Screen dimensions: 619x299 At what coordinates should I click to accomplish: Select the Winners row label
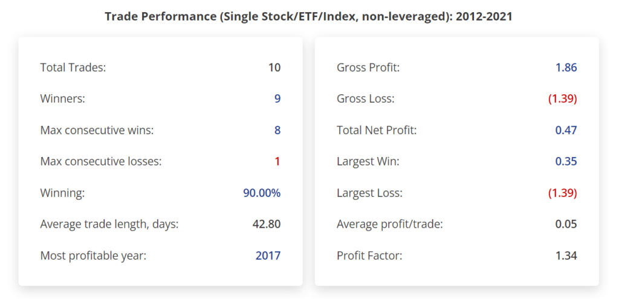(62, 99)
